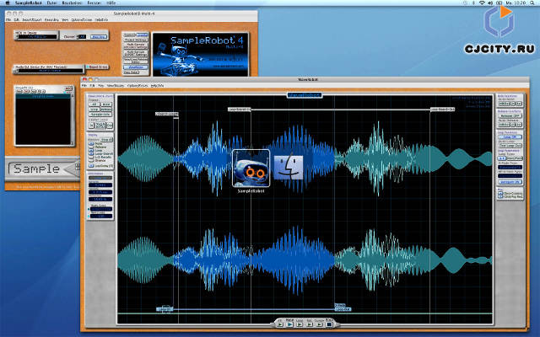Click the Show All button
Viewport: 540px width, 337px height.
(x=107, y=140)
